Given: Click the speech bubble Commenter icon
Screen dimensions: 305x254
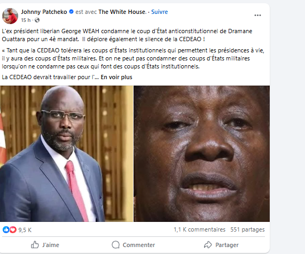Looking at the screenshot, I should (115, 245).
